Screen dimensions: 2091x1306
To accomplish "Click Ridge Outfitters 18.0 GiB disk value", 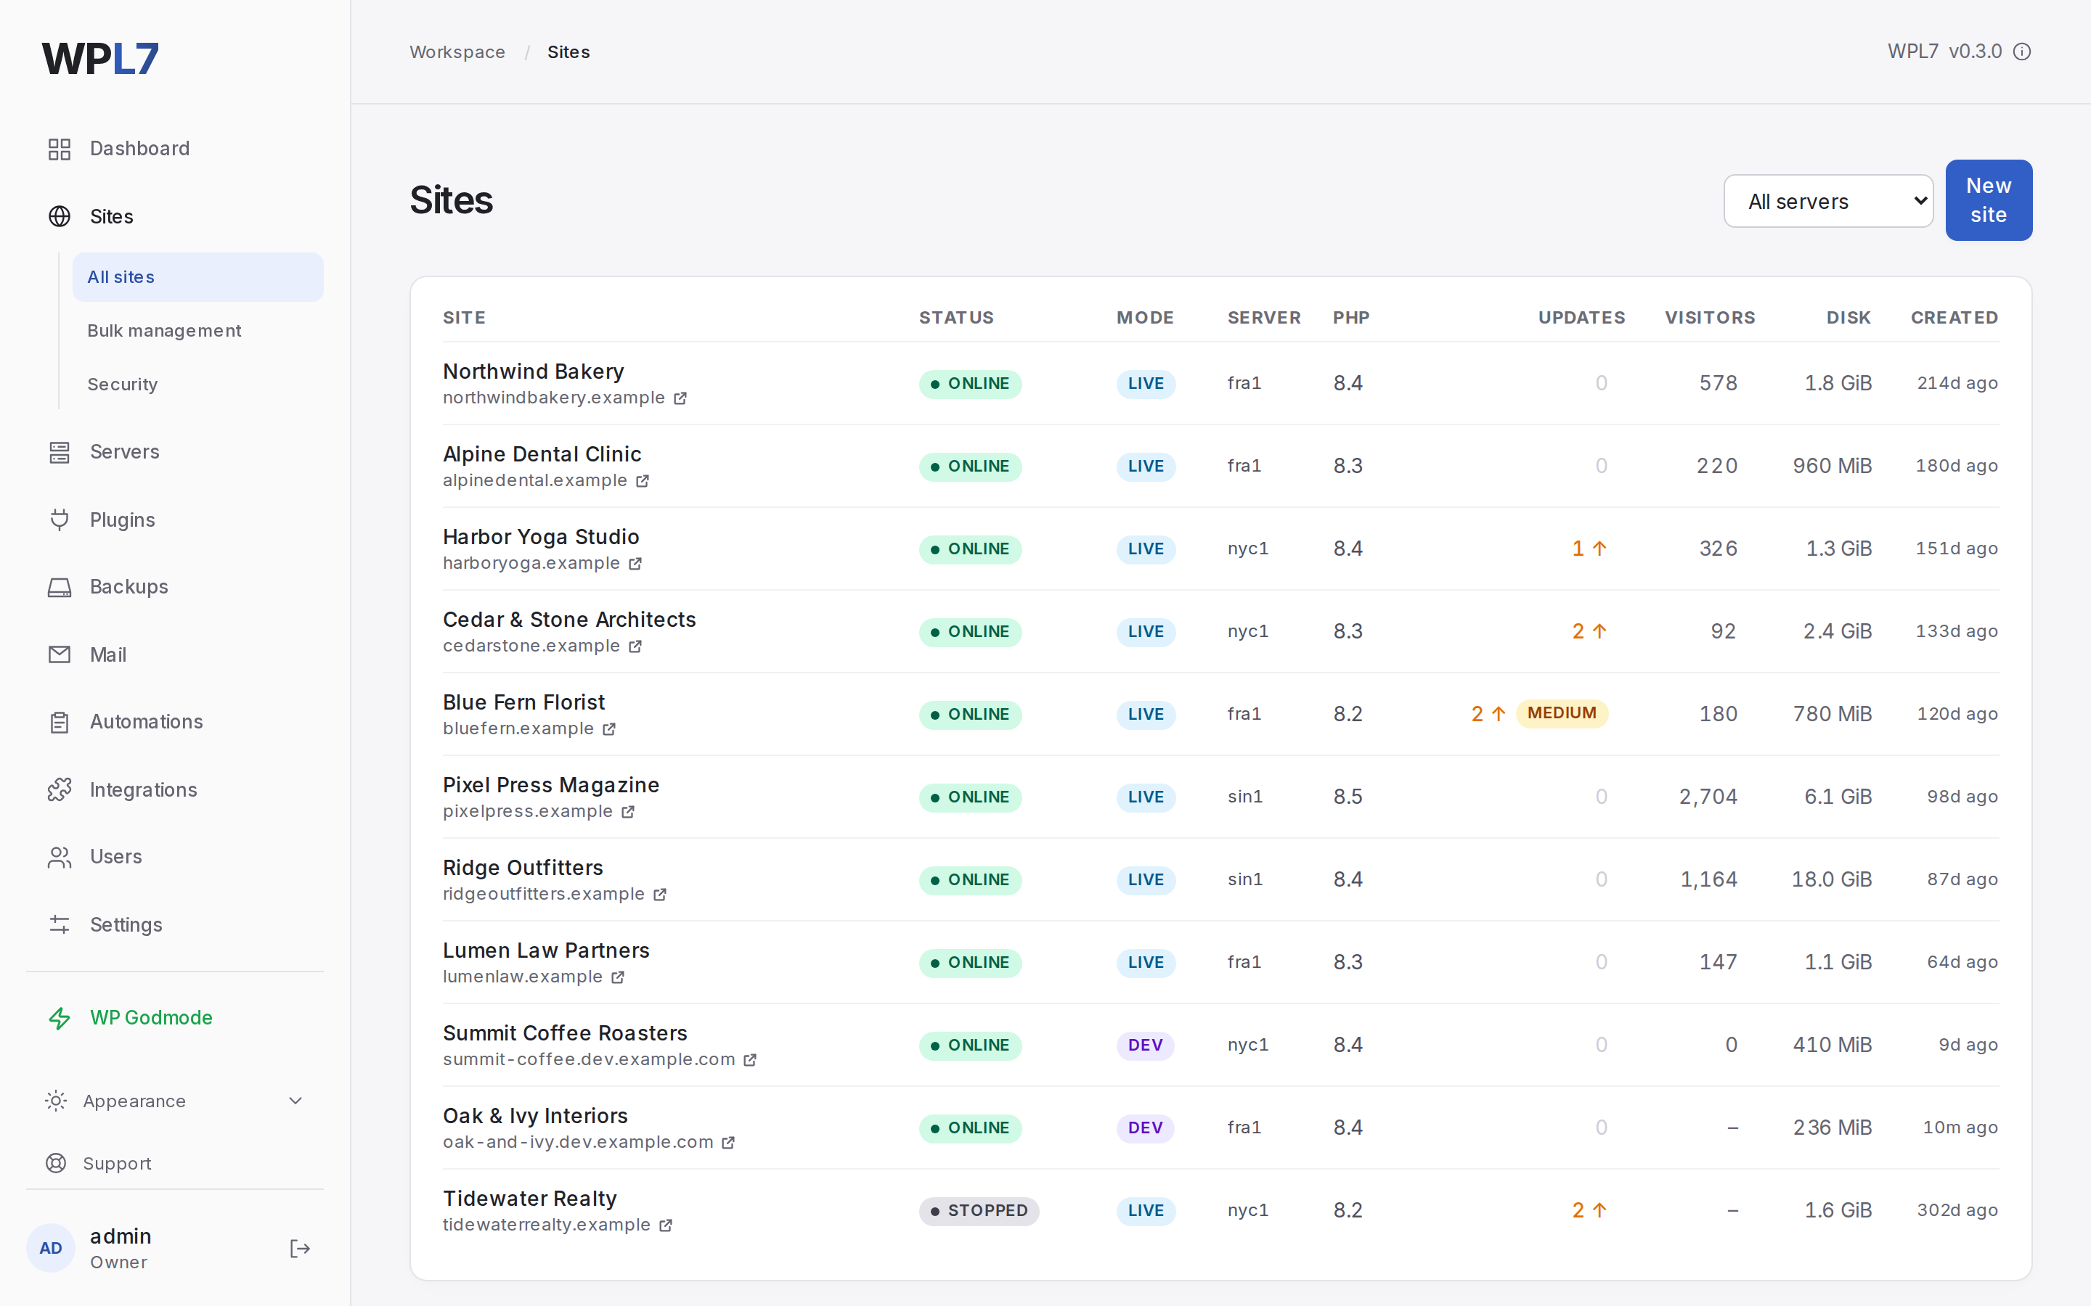I will pyautogui.click(x=1831, y=879).
